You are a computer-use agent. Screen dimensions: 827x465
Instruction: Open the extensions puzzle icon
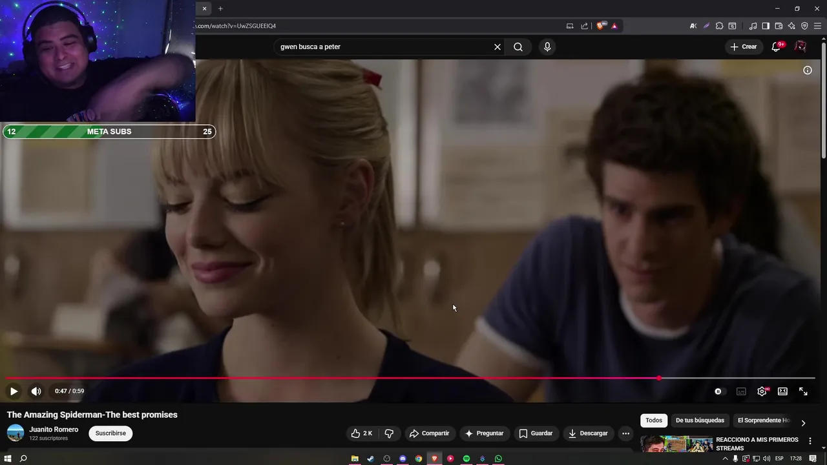pos(719,26)
